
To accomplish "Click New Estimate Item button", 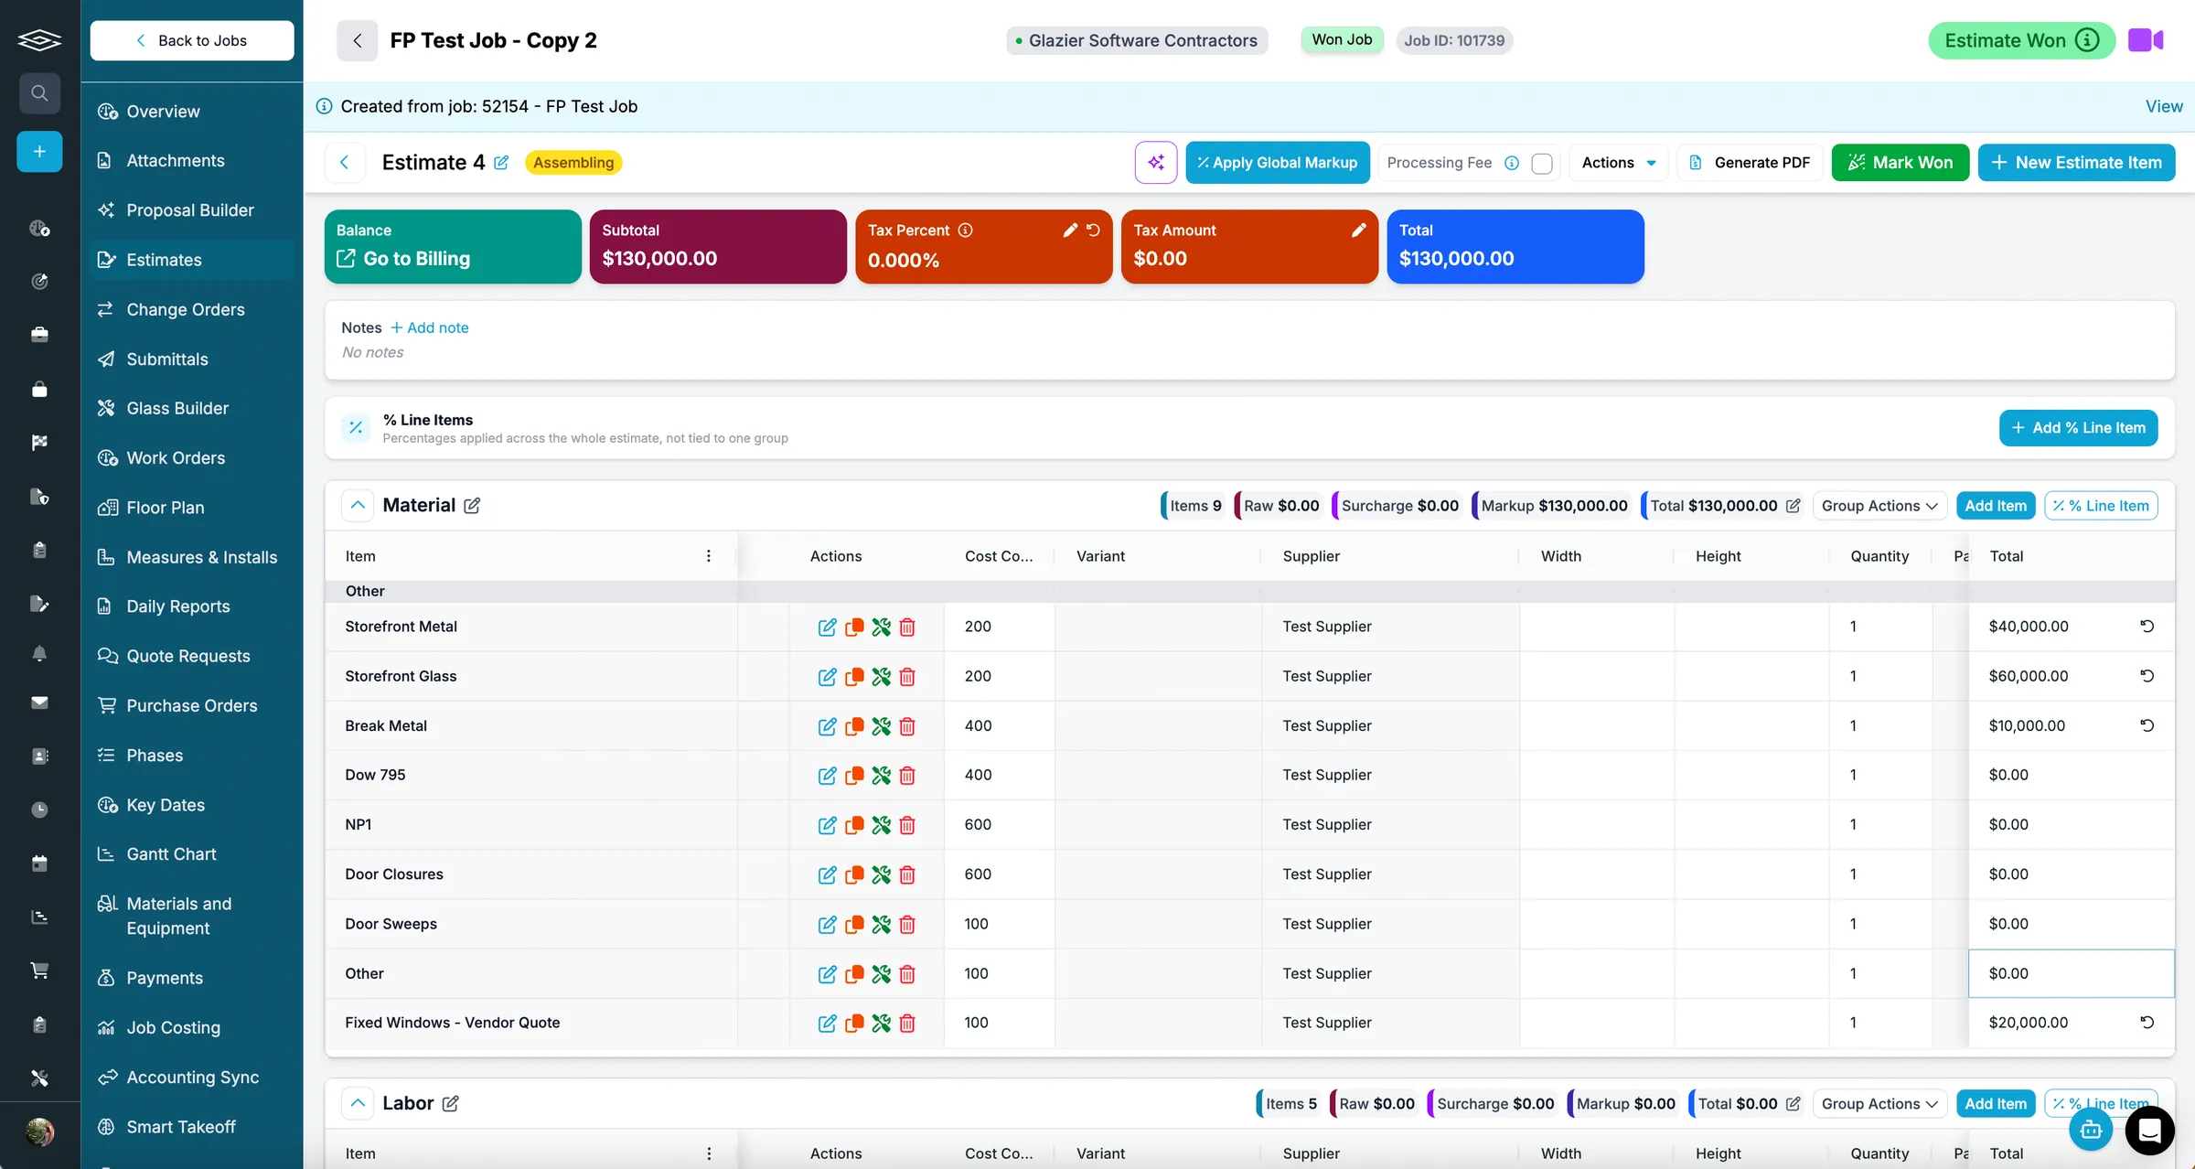I will click(2076, 162).
